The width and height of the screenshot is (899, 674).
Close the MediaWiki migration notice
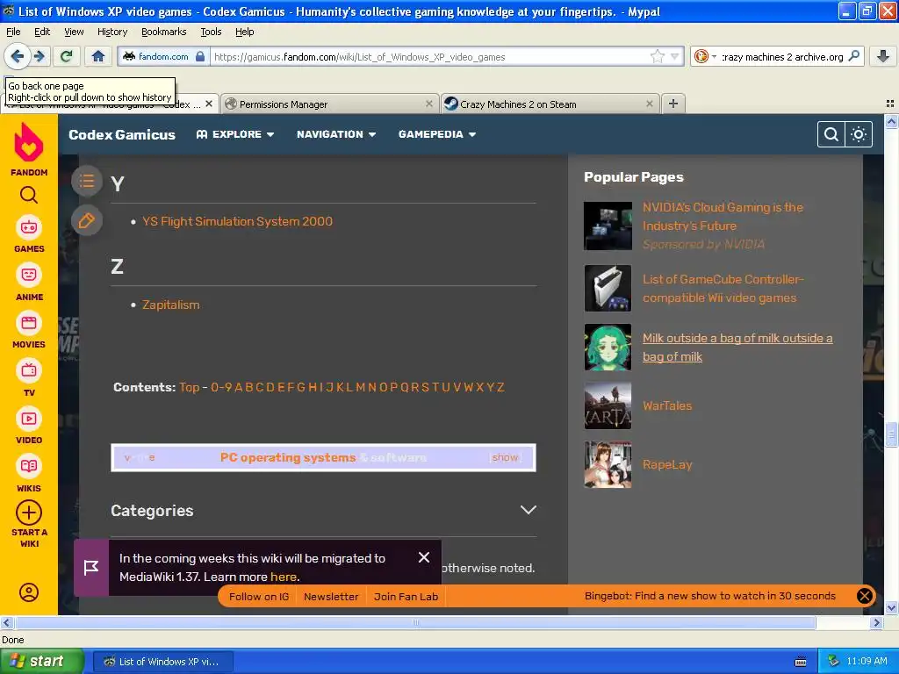pyautogui.click(x=424, y=557)
